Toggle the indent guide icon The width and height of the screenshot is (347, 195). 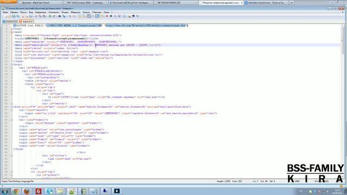[x=98, y=16]
